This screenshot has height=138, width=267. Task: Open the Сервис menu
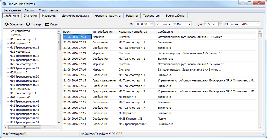(x=30, y=10)
